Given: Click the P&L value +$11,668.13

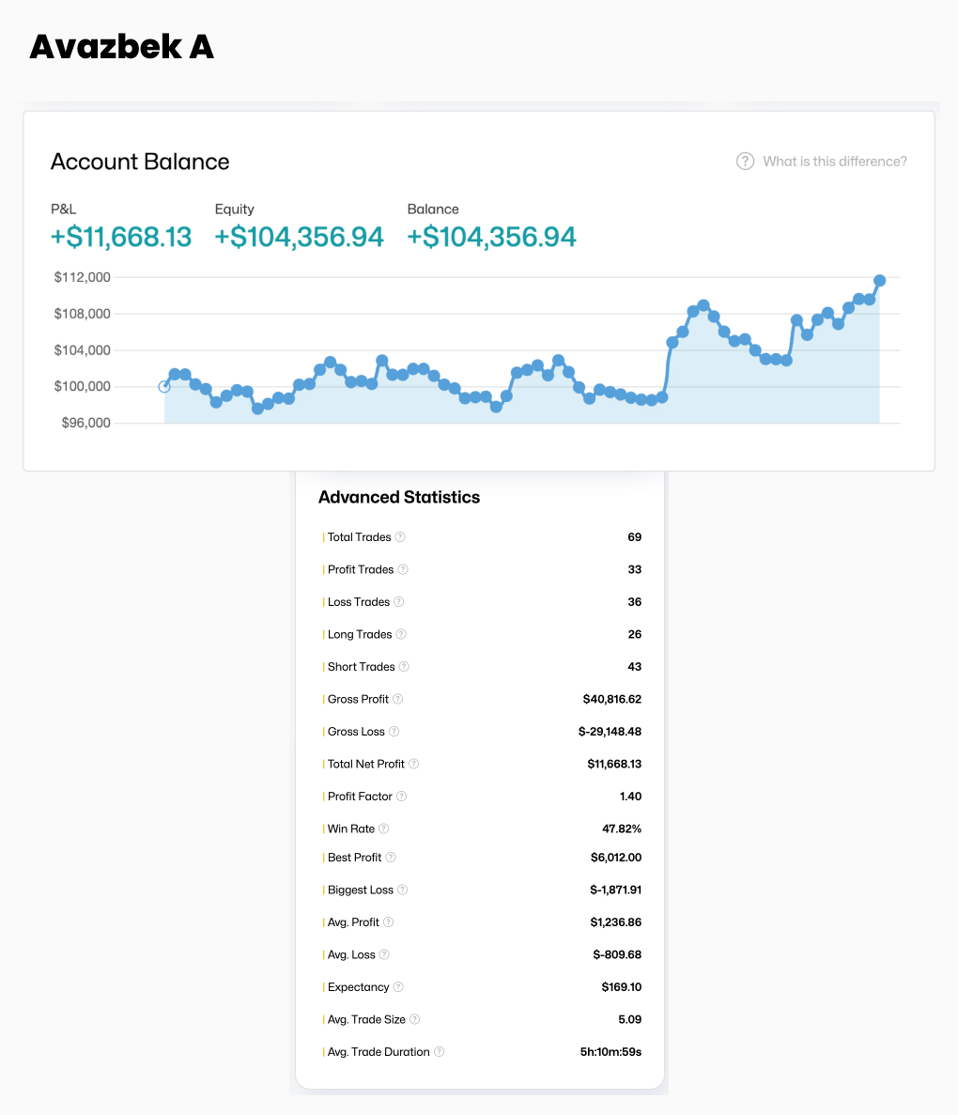Looking at the screenshot, I should coord(121,237).
